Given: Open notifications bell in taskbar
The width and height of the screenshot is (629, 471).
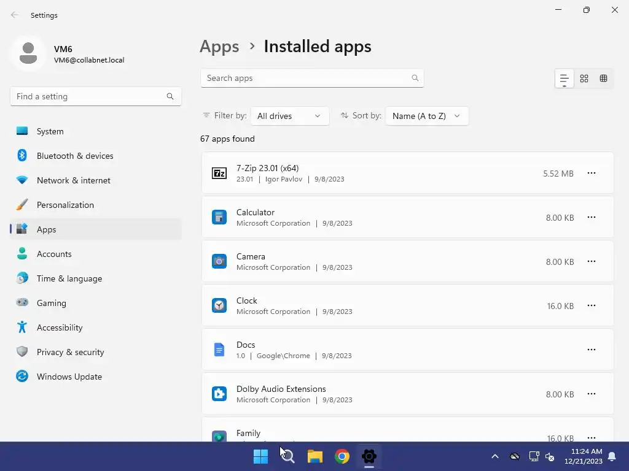Looking at the screenshot, I should pyautogui.click(x=612, y=456).
